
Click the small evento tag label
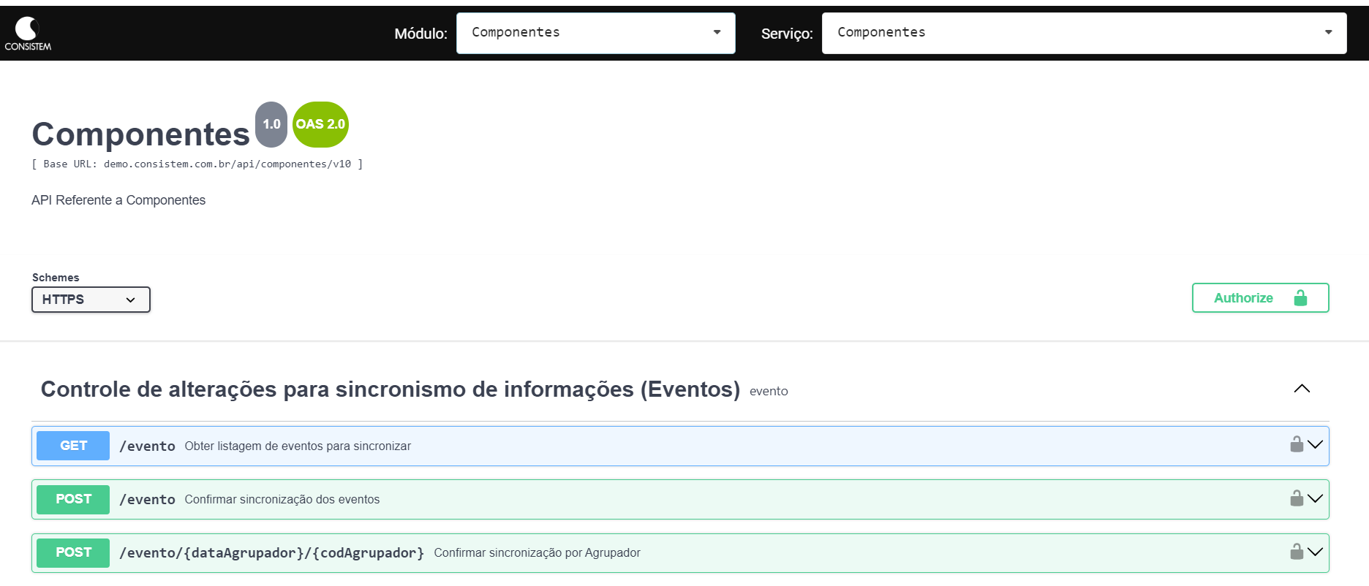click(769, 392)
